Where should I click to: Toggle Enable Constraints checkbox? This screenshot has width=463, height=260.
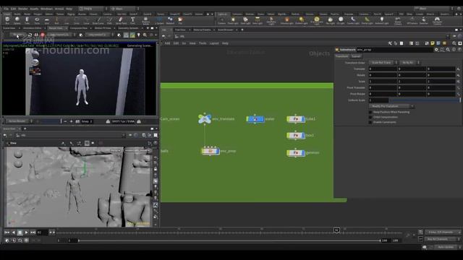pyautogui.click(x=370, y=122)
